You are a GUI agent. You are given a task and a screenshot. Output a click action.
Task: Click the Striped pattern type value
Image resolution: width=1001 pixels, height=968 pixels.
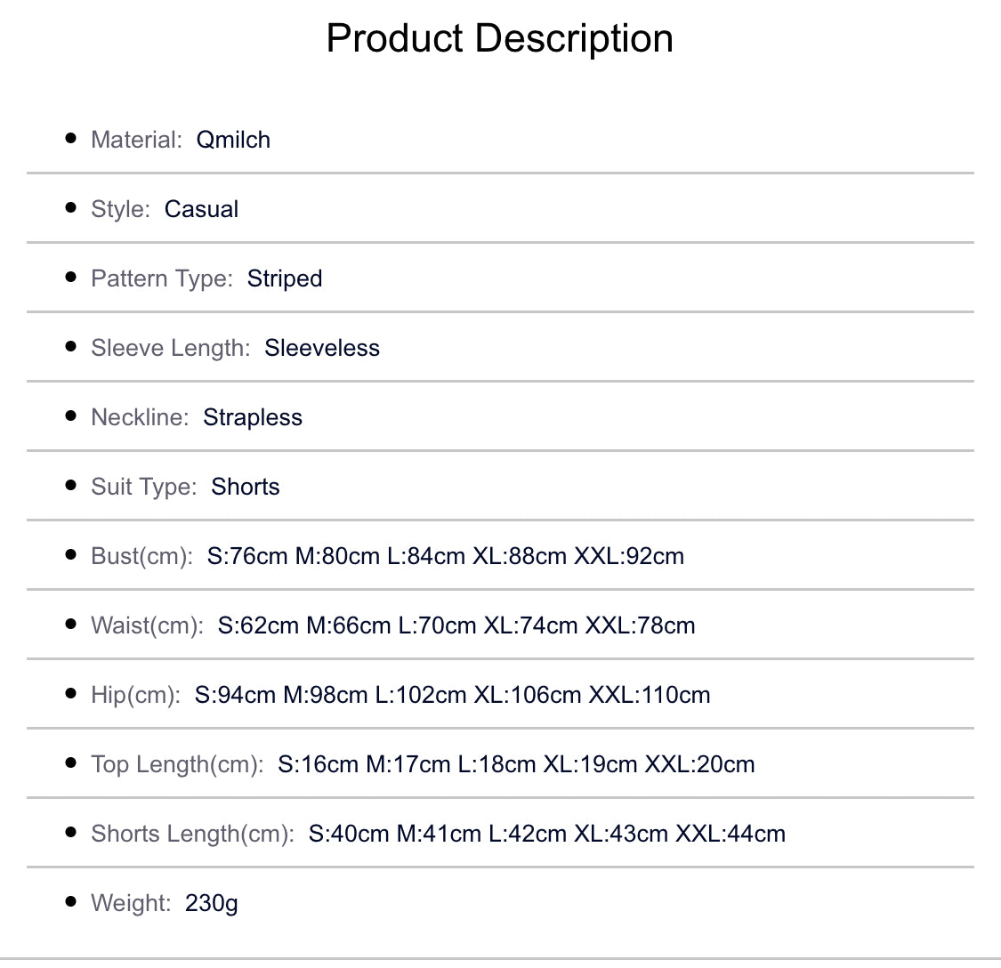[285, 278]
